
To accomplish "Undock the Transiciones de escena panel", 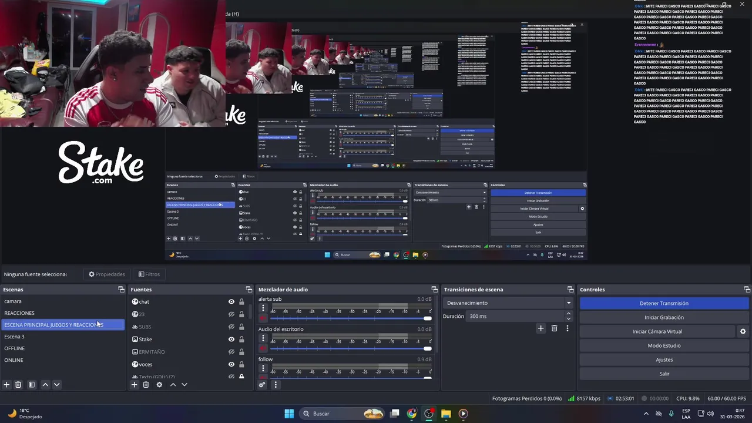I will [x=570, y=290].
